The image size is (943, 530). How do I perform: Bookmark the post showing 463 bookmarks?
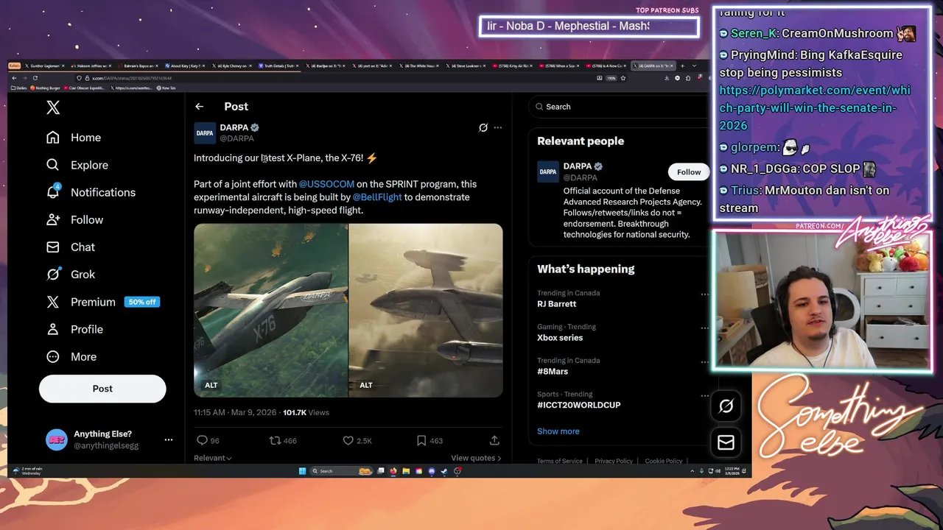pyautogui.click(x=421, y=440)
